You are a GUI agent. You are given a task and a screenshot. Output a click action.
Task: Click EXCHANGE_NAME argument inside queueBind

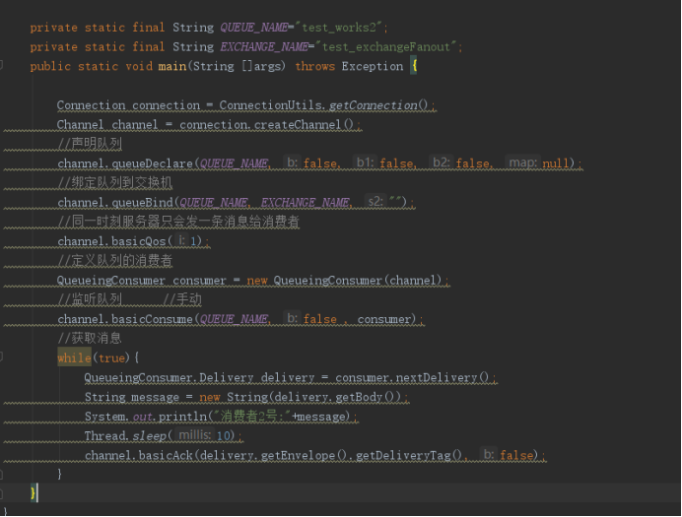point(305,203)
